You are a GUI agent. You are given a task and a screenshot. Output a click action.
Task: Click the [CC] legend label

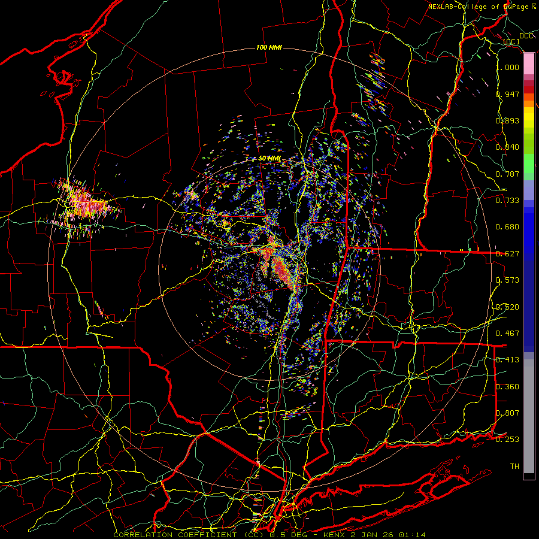tap(511, 41)
